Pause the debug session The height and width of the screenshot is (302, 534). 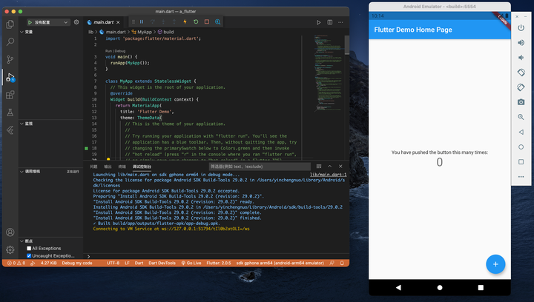[x=142, y=21]
